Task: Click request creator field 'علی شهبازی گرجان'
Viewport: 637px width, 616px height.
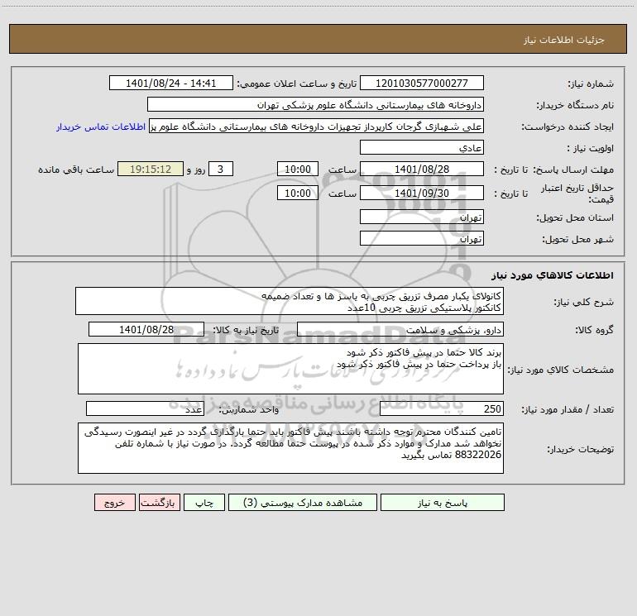Action: [x=317, y=127]
